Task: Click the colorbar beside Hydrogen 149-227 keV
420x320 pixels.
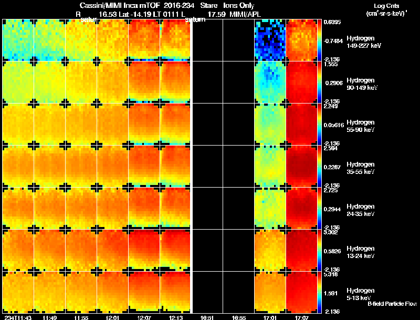Action: point(319,40)
